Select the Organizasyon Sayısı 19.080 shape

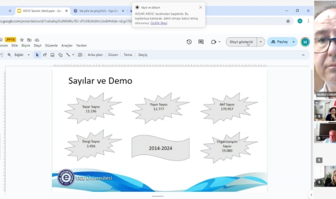229,148
